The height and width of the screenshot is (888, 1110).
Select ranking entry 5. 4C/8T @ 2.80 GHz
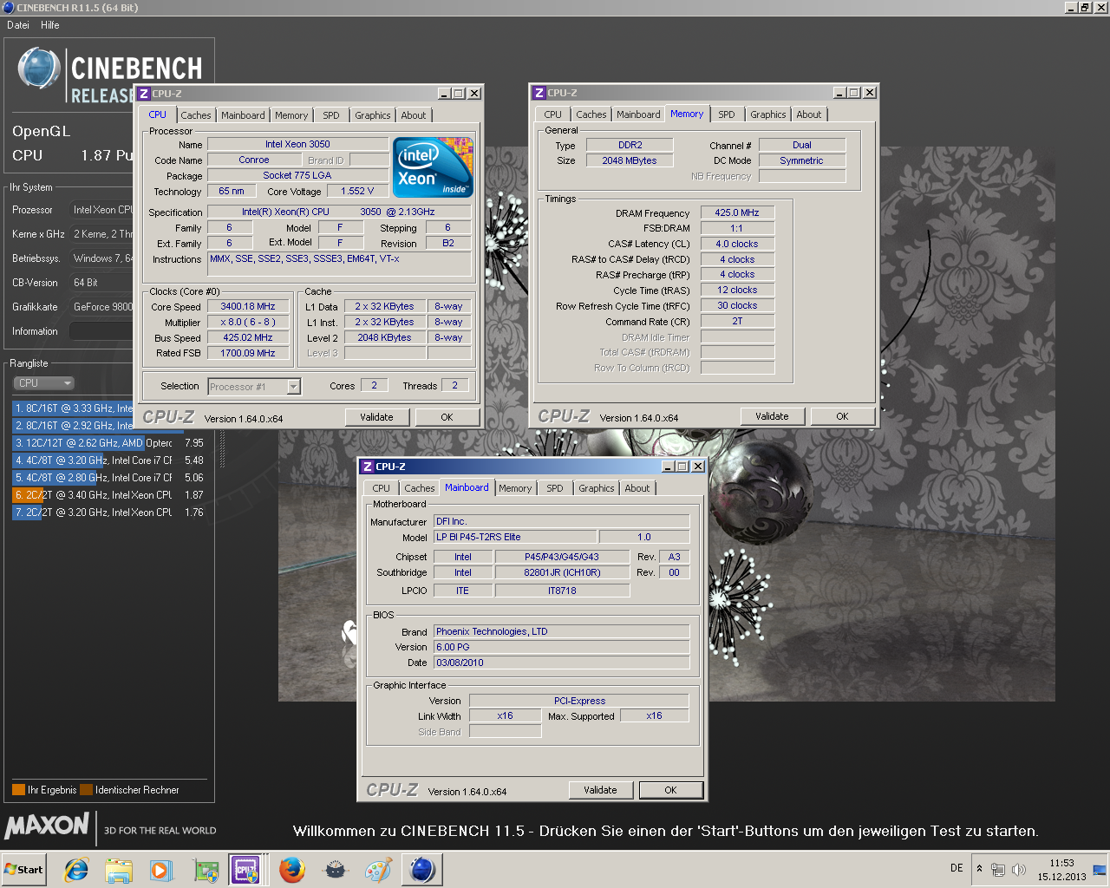coord(108,478)
